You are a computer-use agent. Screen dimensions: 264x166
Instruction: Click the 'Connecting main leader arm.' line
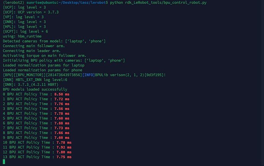coord(32,50)
